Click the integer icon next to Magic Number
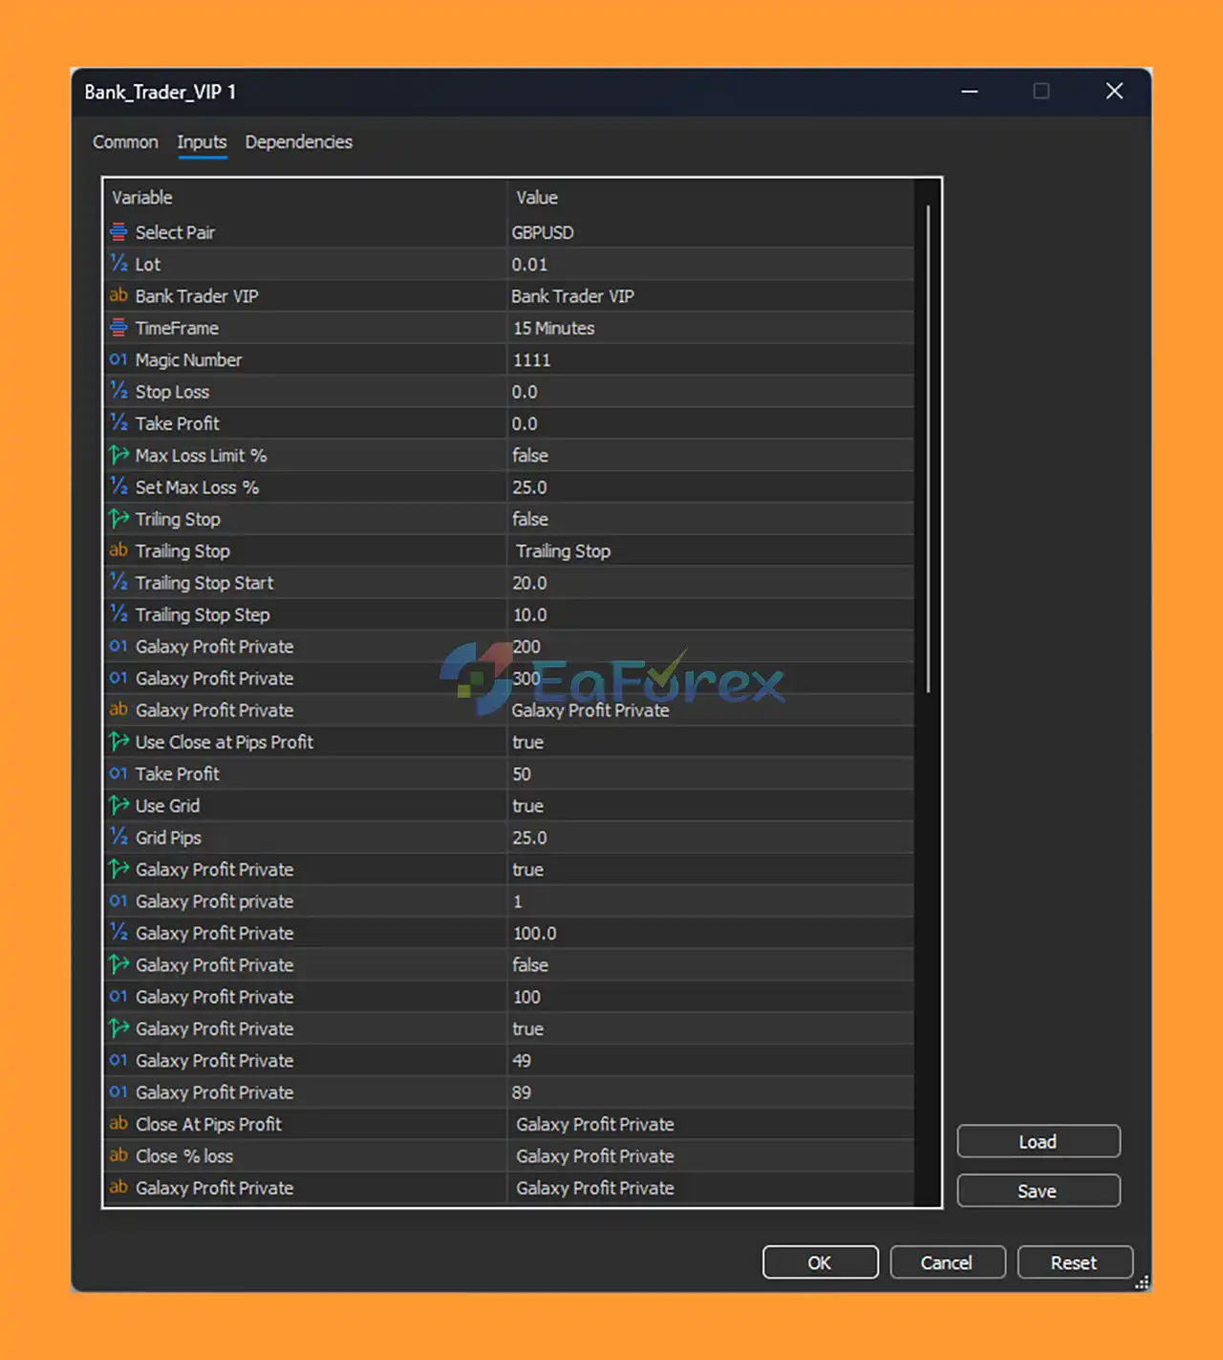The width and height of the screenshot is (1223, 1360). click(x=118, y=359)
